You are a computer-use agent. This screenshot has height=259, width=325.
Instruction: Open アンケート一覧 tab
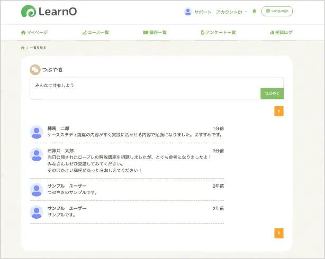tap(218, 32)
